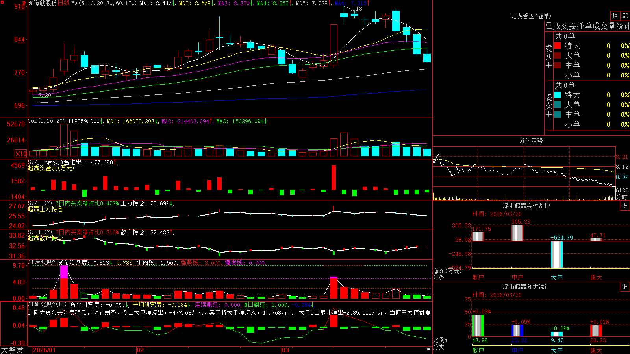Viewport: 630px width, 354px height.
Task: Click the 02 month marker on the time axis
Action: click(140, 350)
